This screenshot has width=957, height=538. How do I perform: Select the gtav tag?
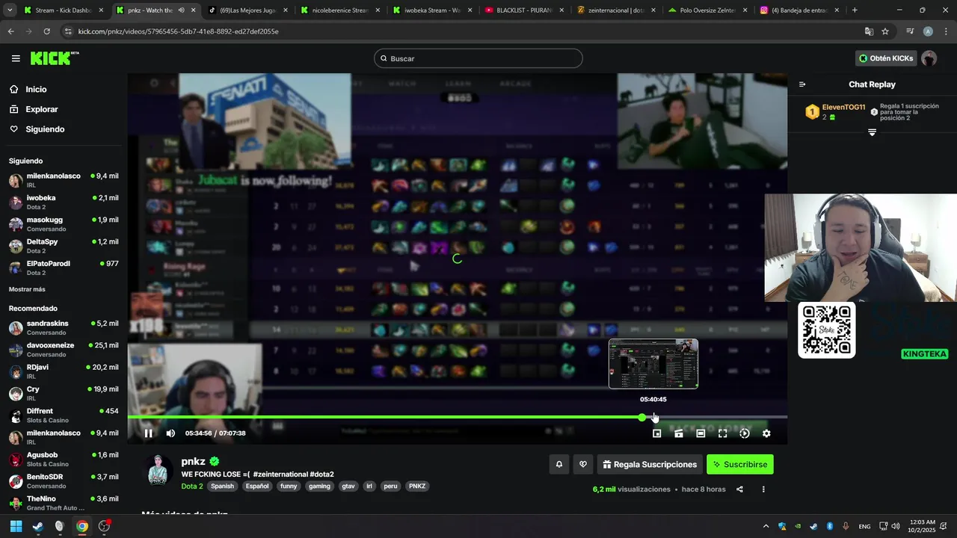348,486
